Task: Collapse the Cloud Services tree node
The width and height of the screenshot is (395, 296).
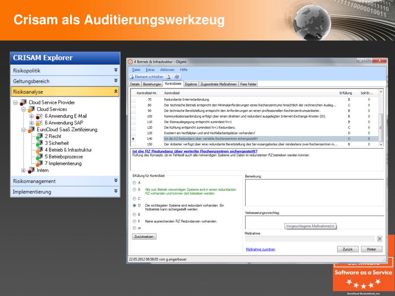Action: coord(24,109)
